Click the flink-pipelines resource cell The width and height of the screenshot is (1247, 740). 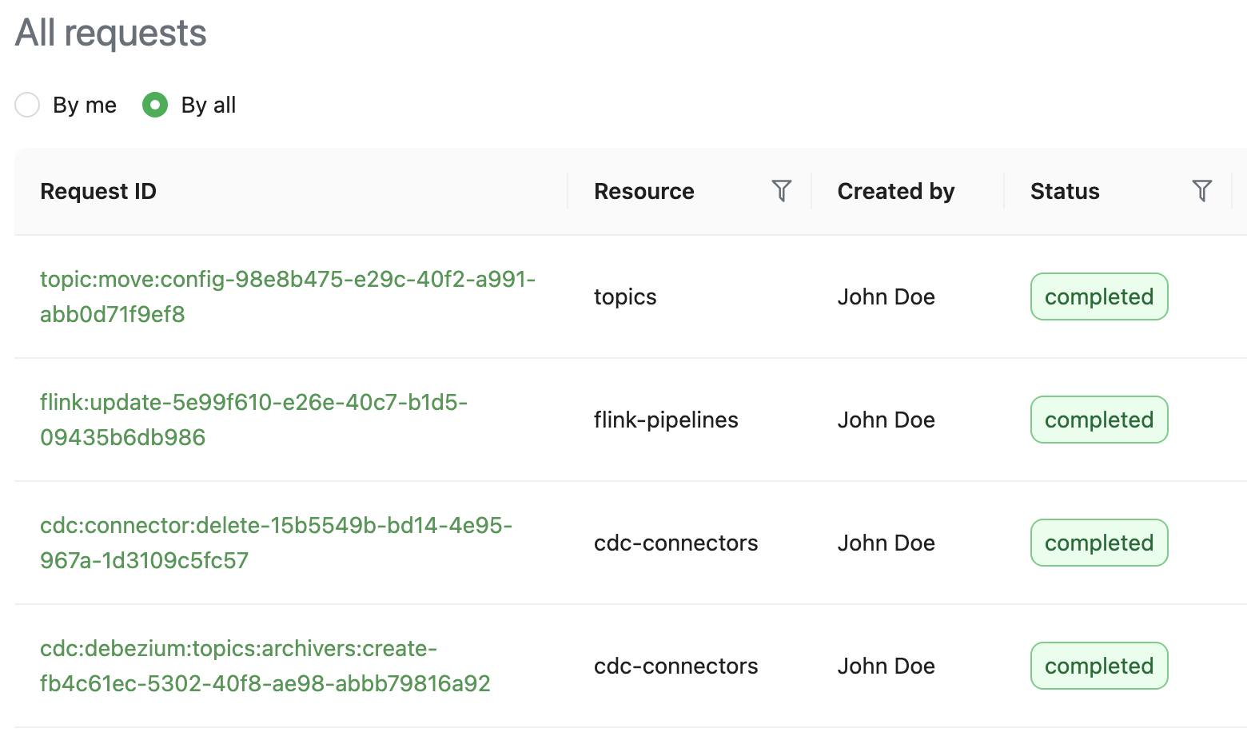click(666, 420)
